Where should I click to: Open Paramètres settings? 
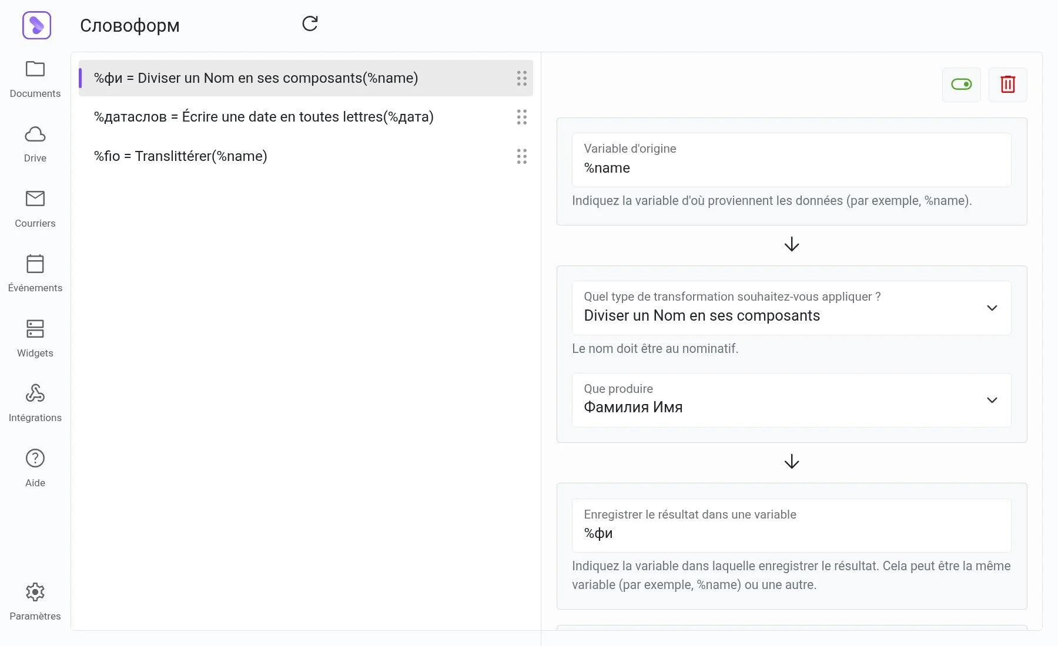(35, 601)
